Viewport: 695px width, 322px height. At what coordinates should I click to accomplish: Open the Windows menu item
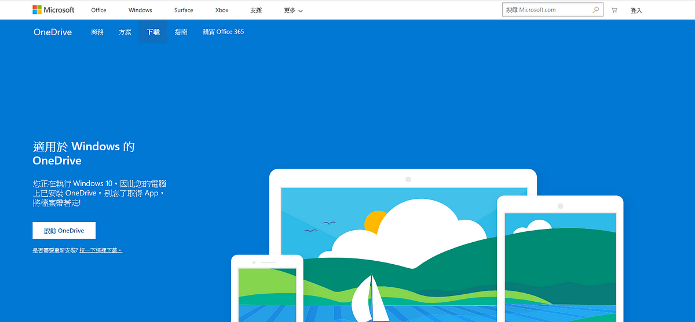(x=140, y=10)
